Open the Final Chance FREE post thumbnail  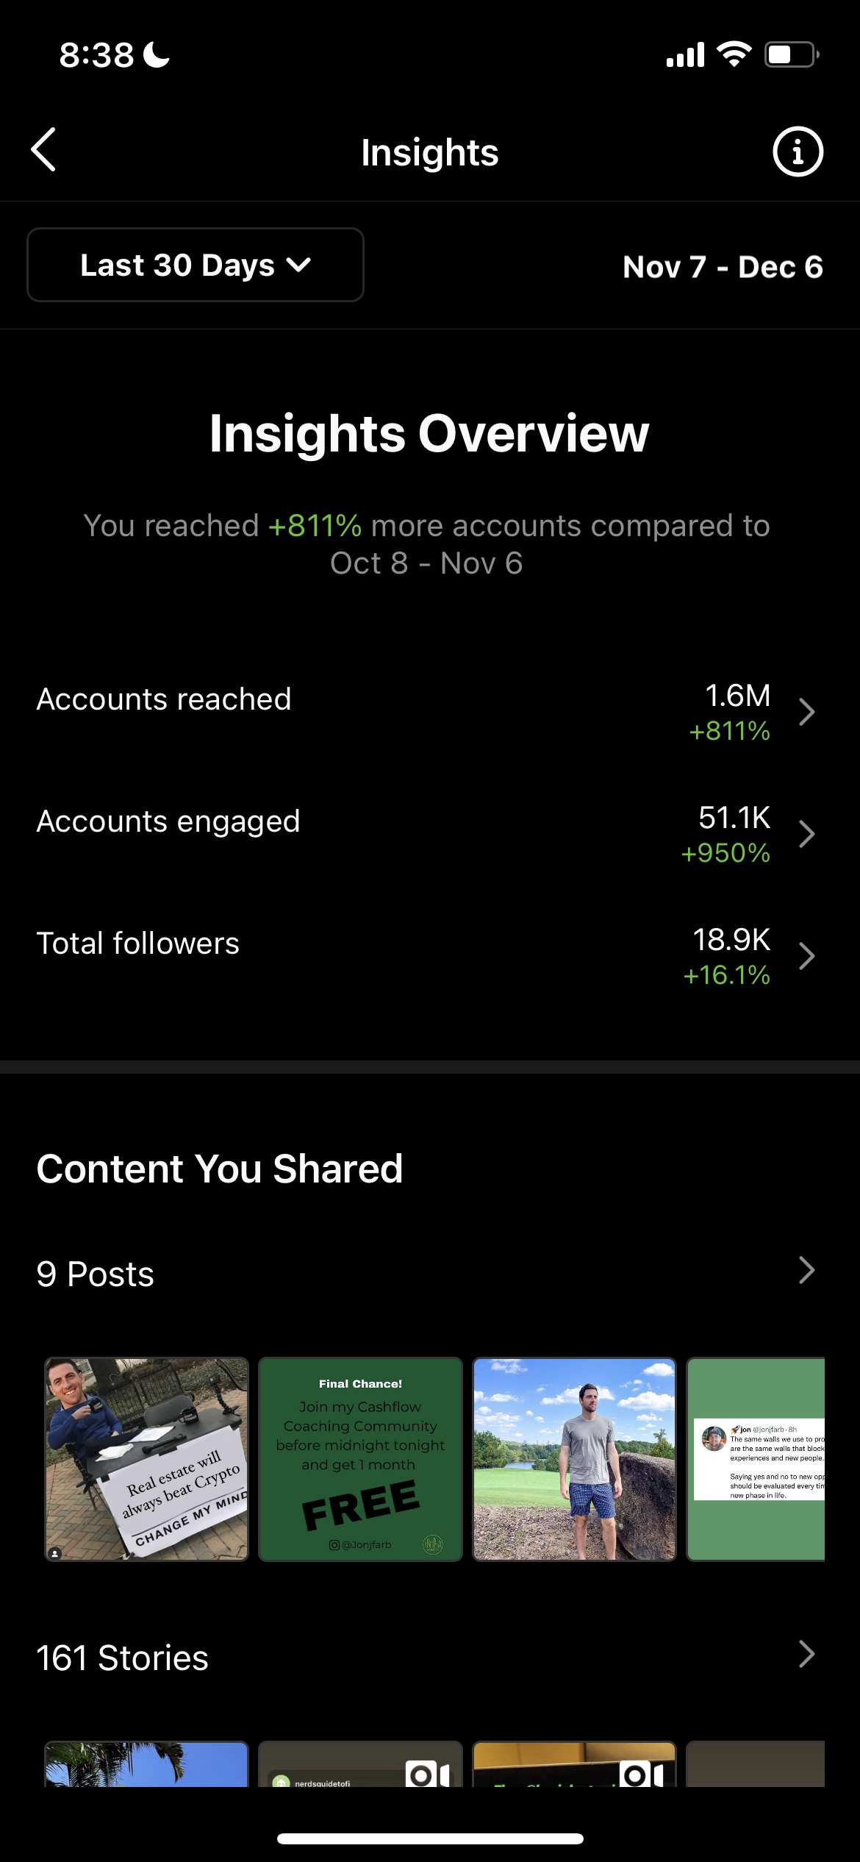pyautogui.click(x=360, y=1459)
